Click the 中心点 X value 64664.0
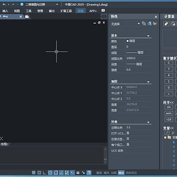This screenshot has width=177, height=177. coord(139,87)
